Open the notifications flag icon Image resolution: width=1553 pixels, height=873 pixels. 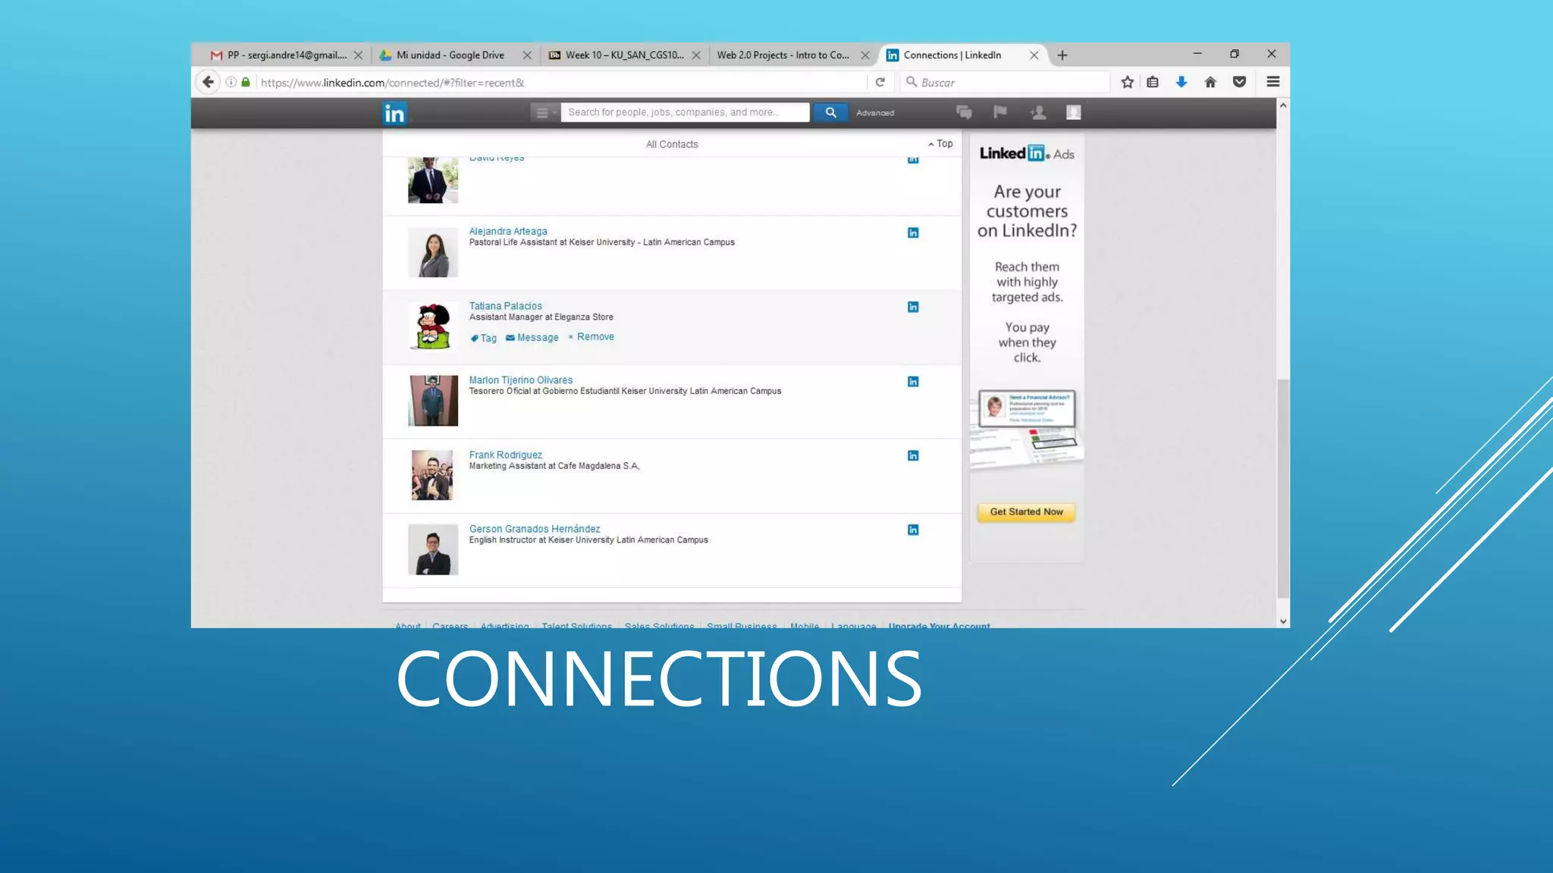point(1000,112)
